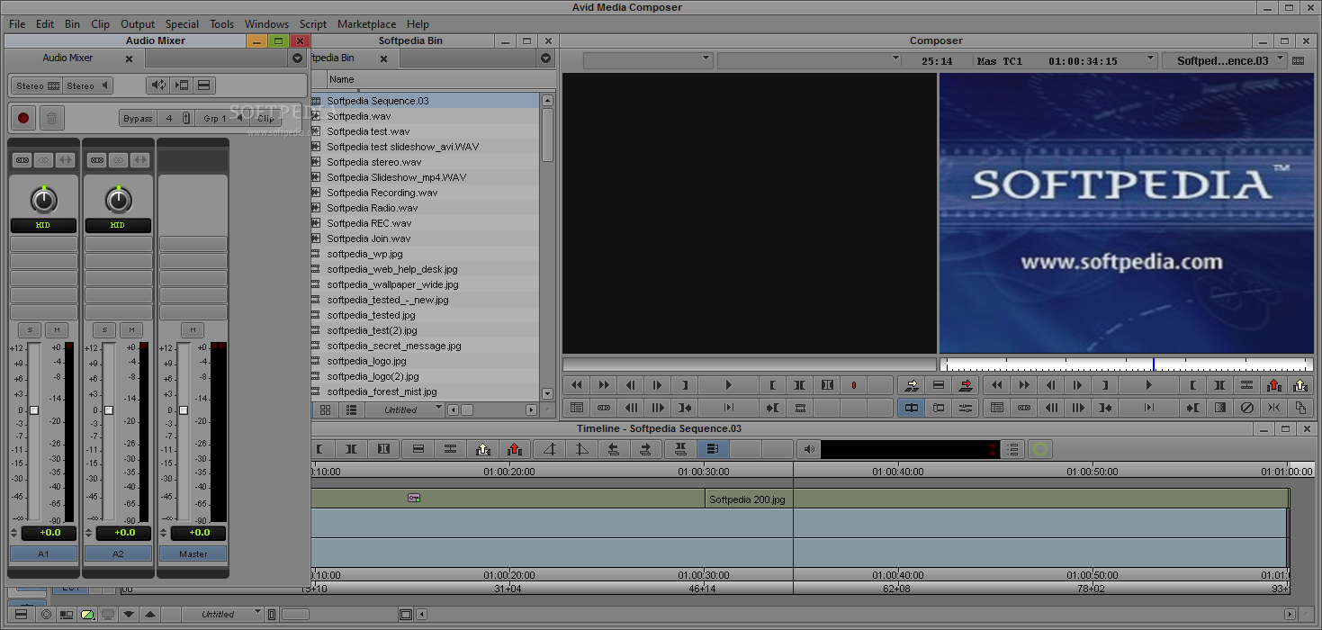Click the first Stereo button in mixer
Viewport: 1322px width, 630px height.
pyautogui.click(x=37, y=85)
